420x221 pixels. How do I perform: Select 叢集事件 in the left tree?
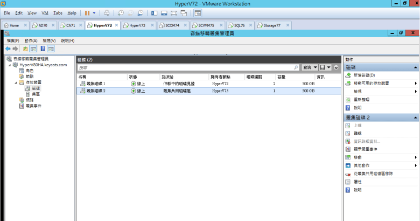tap(33, 106)
